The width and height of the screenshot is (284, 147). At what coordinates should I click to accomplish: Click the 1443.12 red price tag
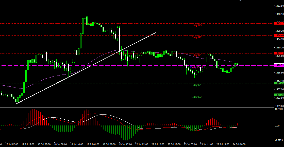[x=279, y=23]
